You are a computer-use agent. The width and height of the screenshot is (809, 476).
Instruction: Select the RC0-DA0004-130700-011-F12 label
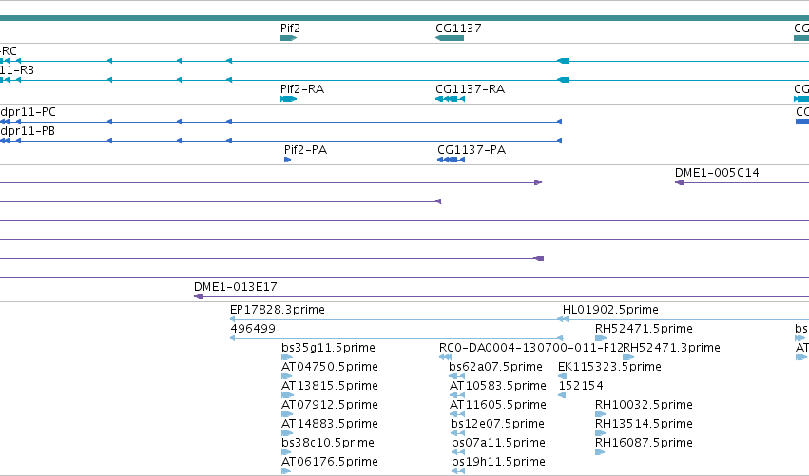[530, 348]
